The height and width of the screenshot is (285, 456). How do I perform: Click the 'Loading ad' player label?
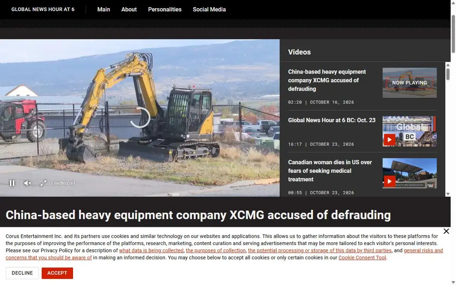[x=63, y=183]
